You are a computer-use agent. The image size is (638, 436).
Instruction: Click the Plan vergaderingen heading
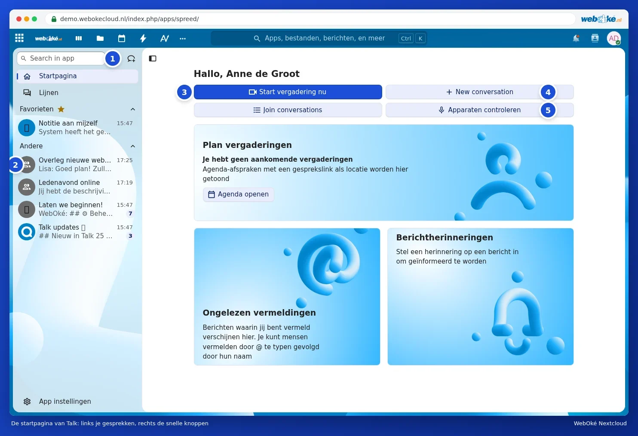[x=247, y=145]
